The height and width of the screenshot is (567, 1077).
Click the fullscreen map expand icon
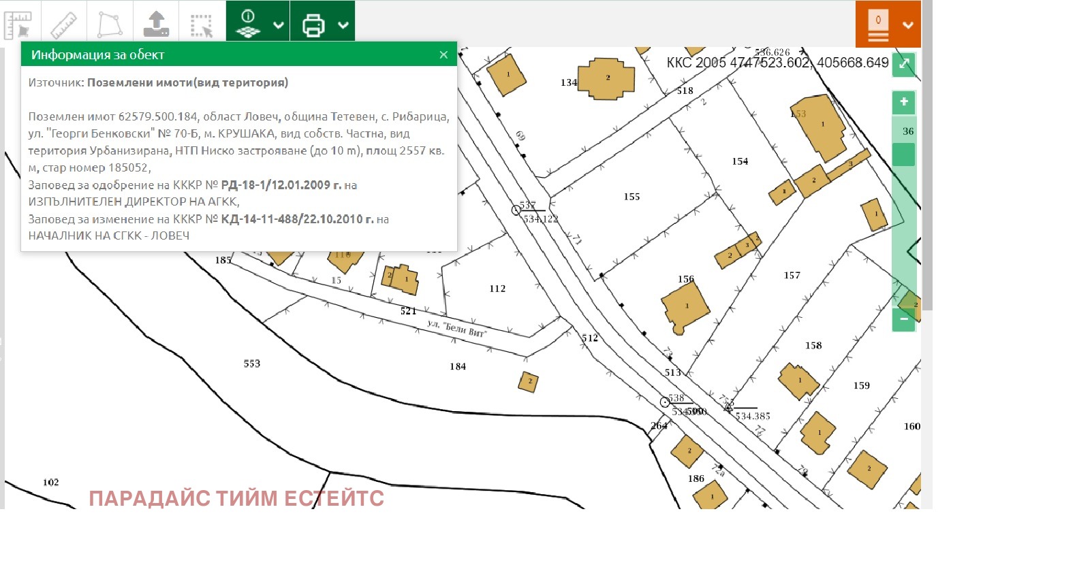[x=904, y=64]
